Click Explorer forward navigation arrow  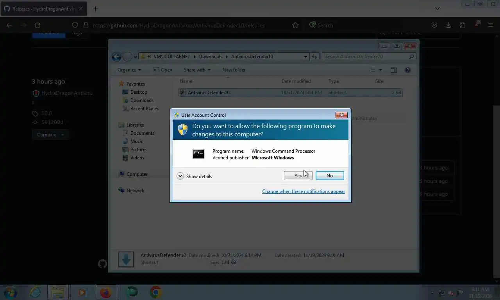point(127,57)
